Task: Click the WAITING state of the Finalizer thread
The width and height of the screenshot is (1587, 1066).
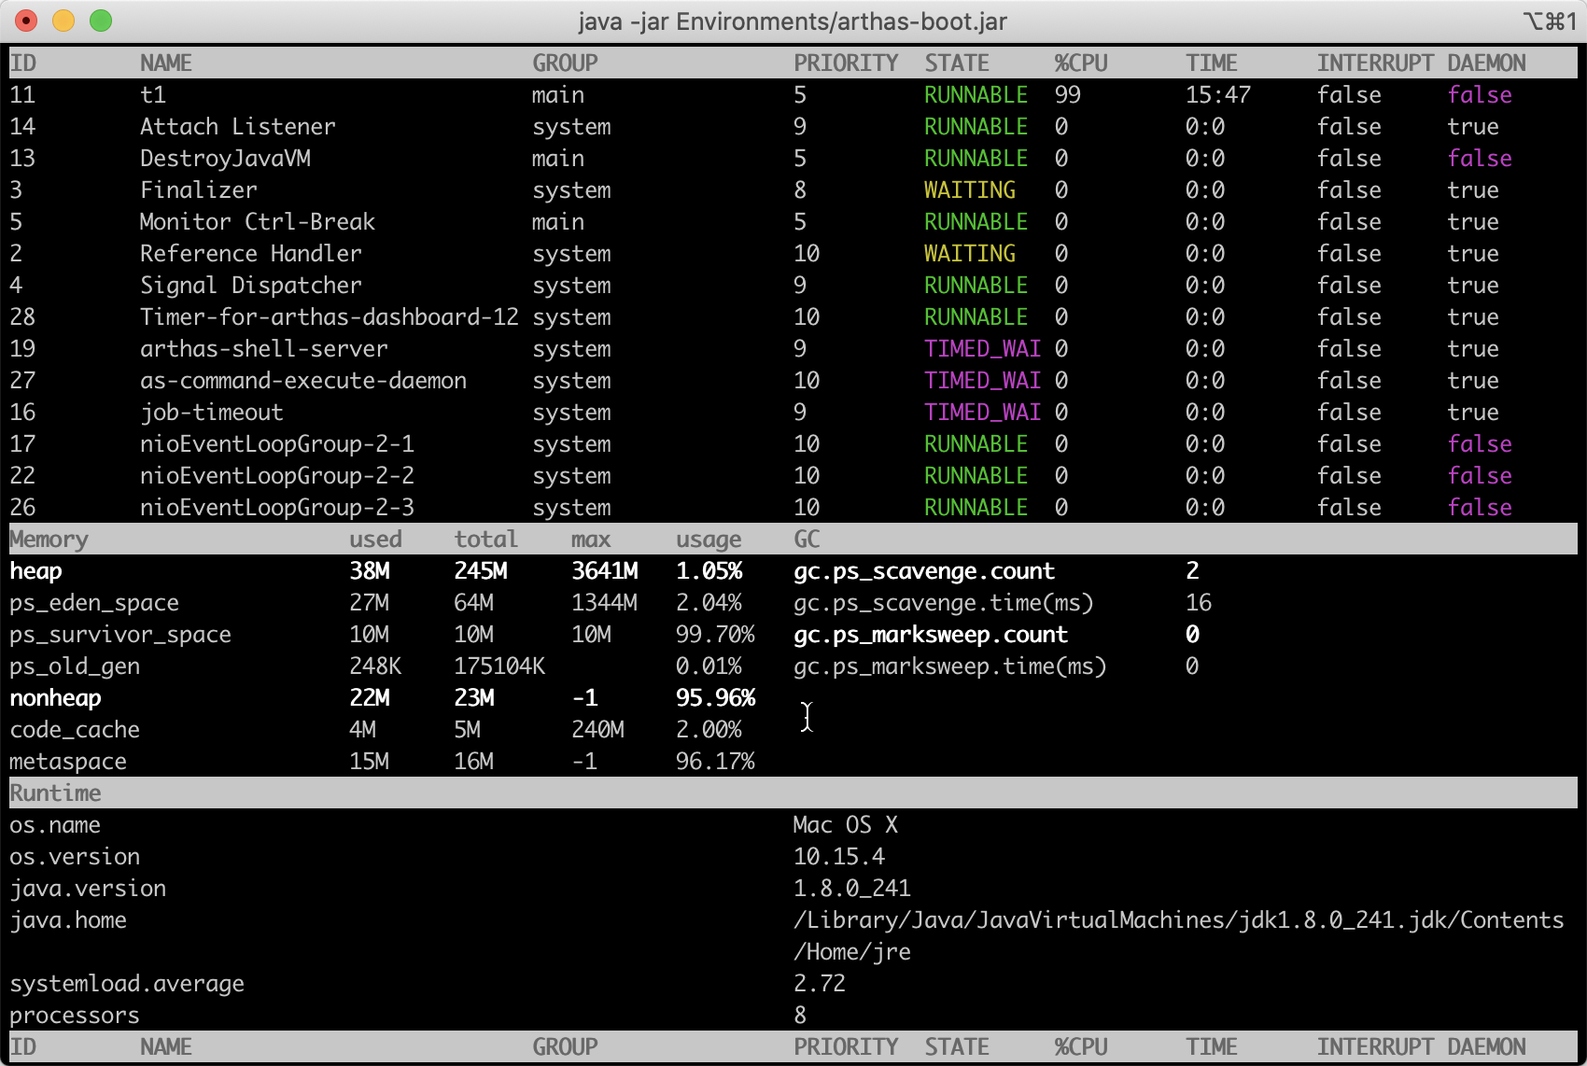Action: 970,190
